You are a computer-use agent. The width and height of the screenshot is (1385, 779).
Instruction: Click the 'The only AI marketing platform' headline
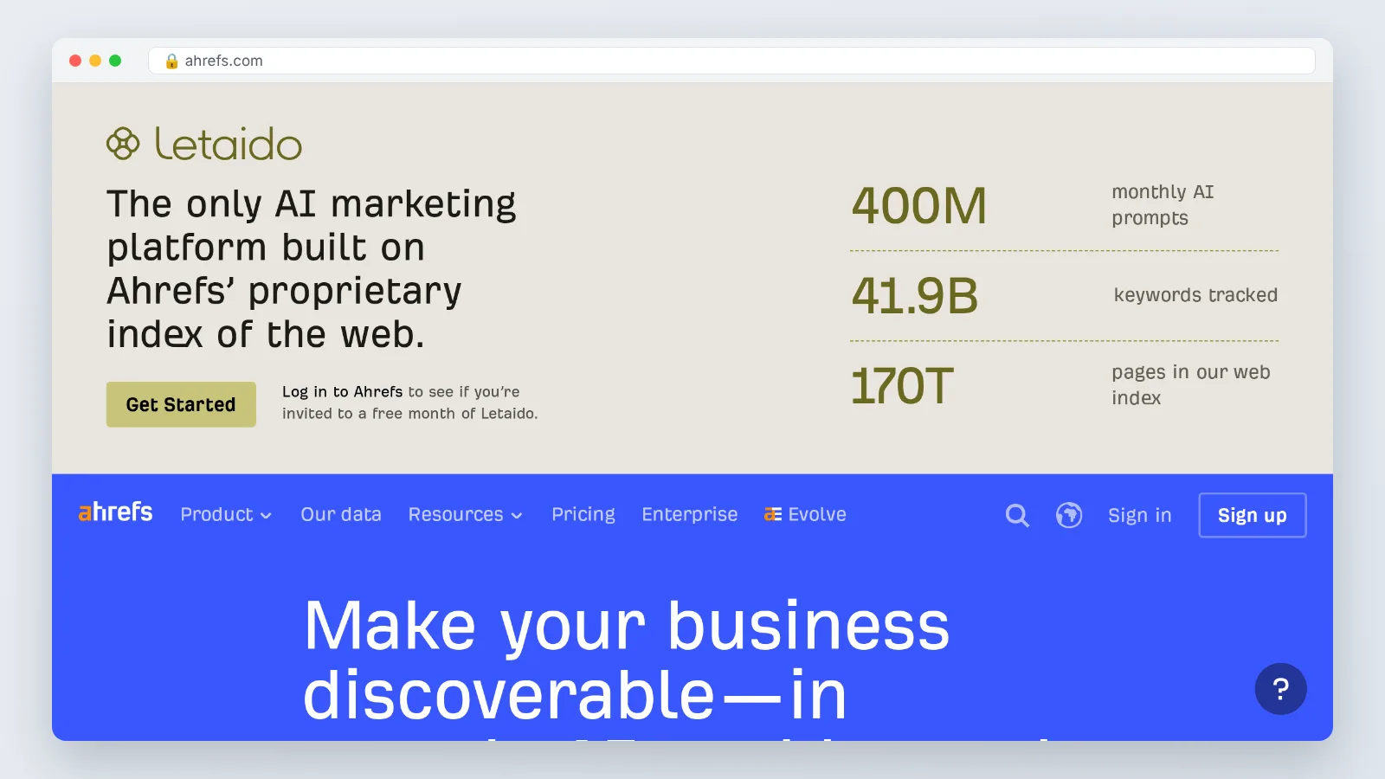pos(312,269)
